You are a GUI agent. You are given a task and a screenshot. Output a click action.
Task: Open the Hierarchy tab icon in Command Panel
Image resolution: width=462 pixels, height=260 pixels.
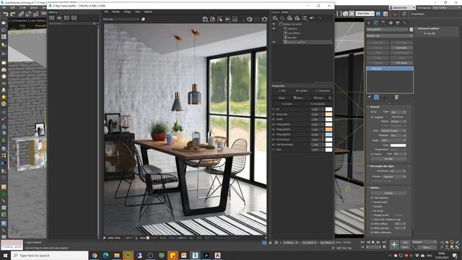pos(383,22)
